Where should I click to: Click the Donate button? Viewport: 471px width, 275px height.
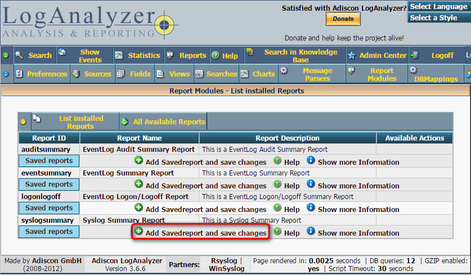343,19
